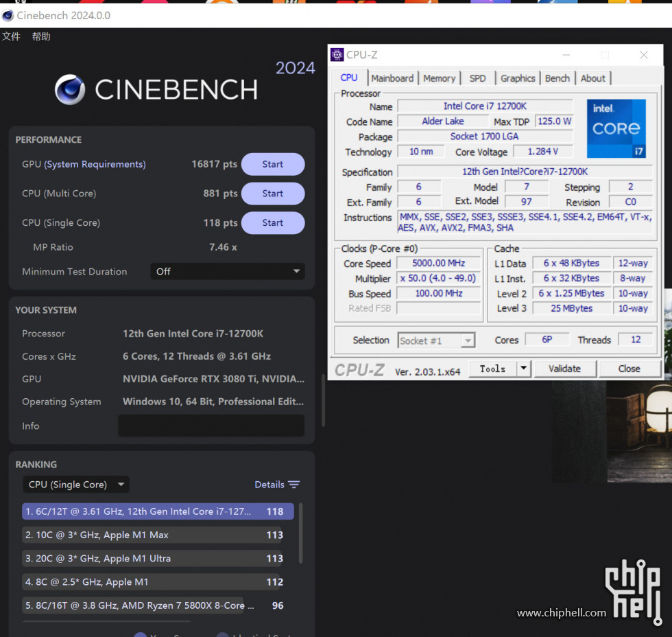Select the About tab in CPU-Z
Viewport: 672px width, 637px height.
pyautogui.click(x=592, y=78)
